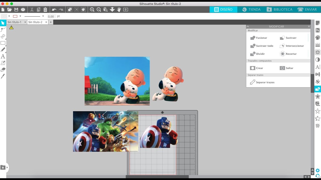Click the red line color swatch
Image resolution: width=321 pixels, height=180 pixels.
click(x=15, y=16)
